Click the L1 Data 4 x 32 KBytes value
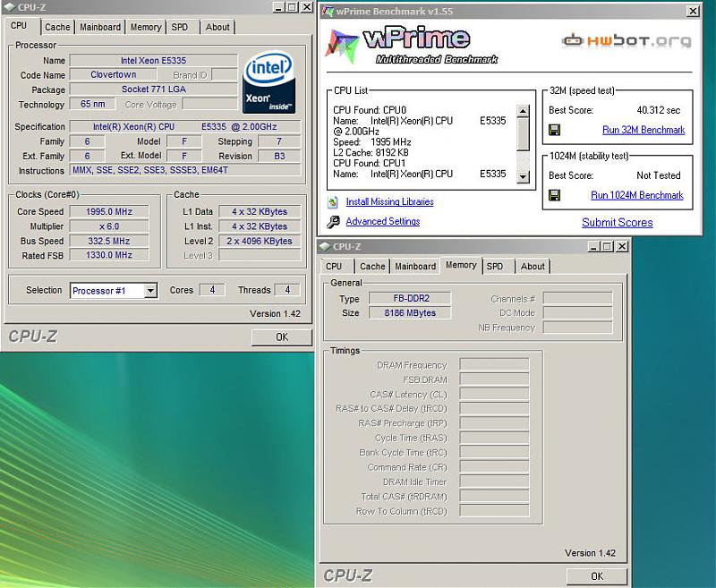Viewport: 716px width, 588px height. pyautogui.click(x=260, y=212)
